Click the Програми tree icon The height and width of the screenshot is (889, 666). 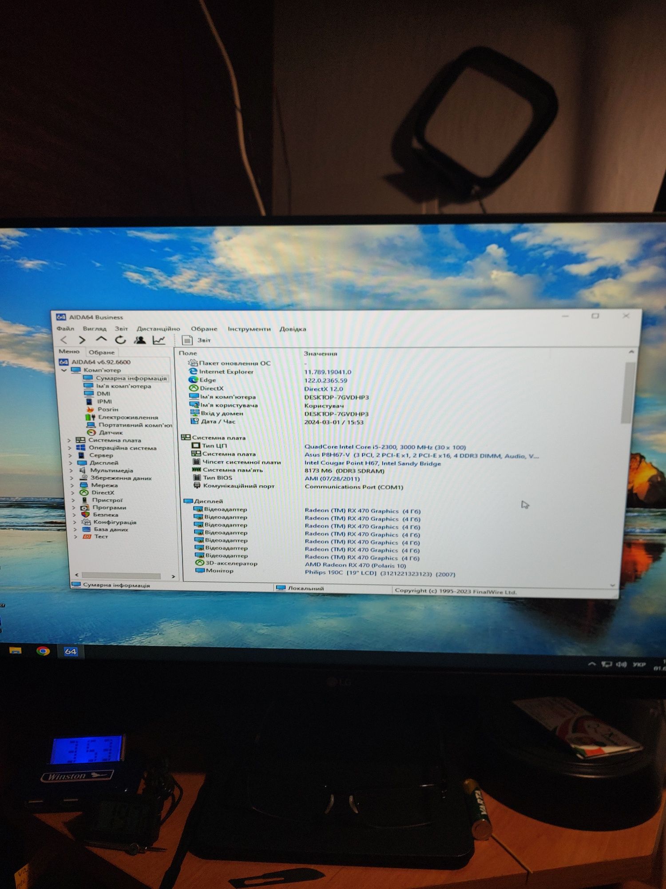tap(84, 508)
